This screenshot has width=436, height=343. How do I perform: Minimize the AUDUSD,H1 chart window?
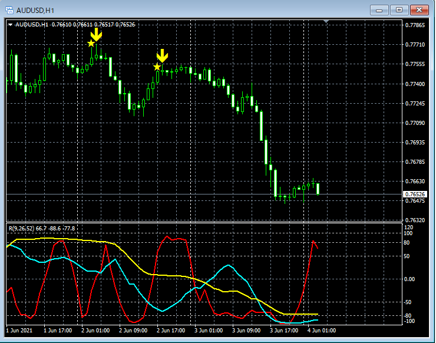click(379, 10)
